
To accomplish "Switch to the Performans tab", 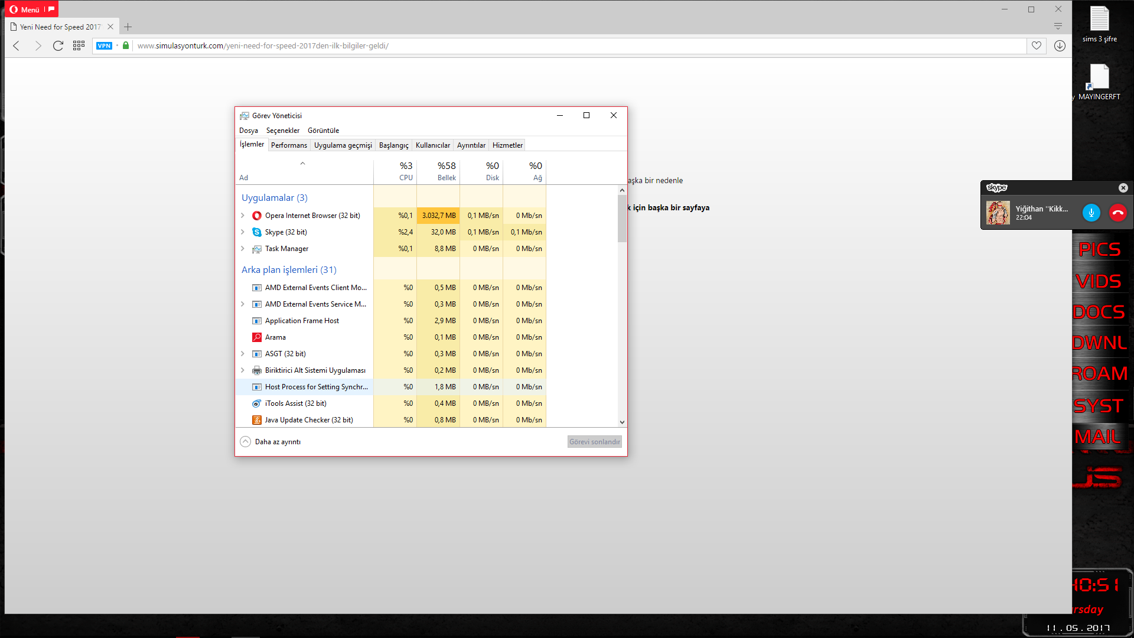I will tap(289, 145).
